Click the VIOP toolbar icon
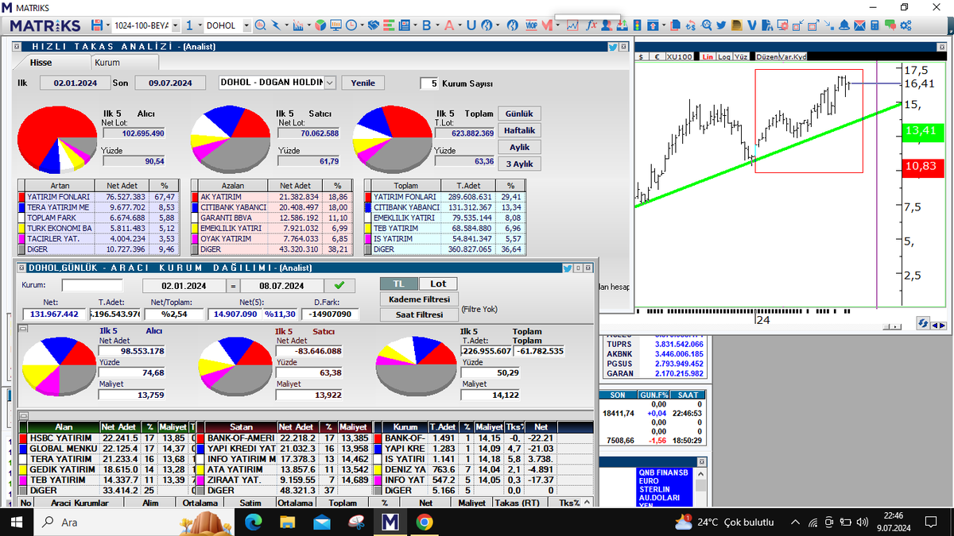The width and height of the screenshot is (954, 536). (x=531, y=25)
